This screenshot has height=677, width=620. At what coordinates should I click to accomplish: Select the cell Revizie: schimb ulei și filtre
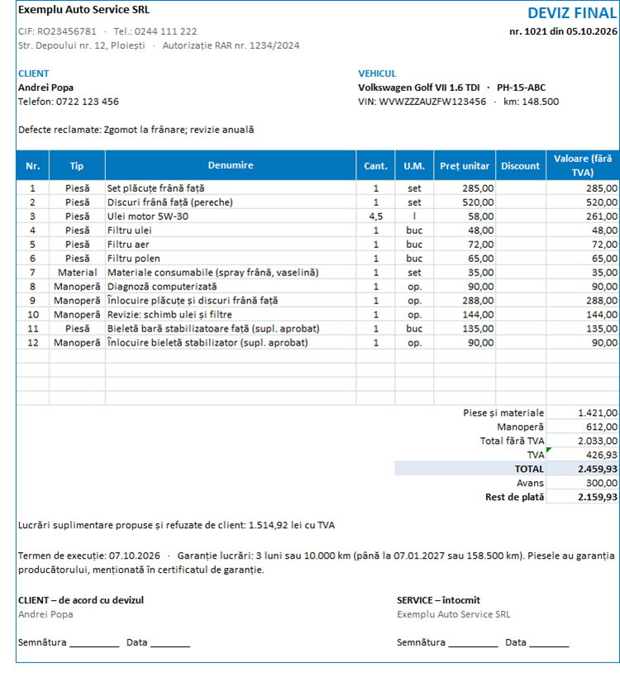(231, 314)
